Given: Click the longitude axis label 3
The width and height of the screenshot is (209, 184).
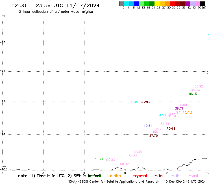Looking at the screenshot, I should pos(43,173).
